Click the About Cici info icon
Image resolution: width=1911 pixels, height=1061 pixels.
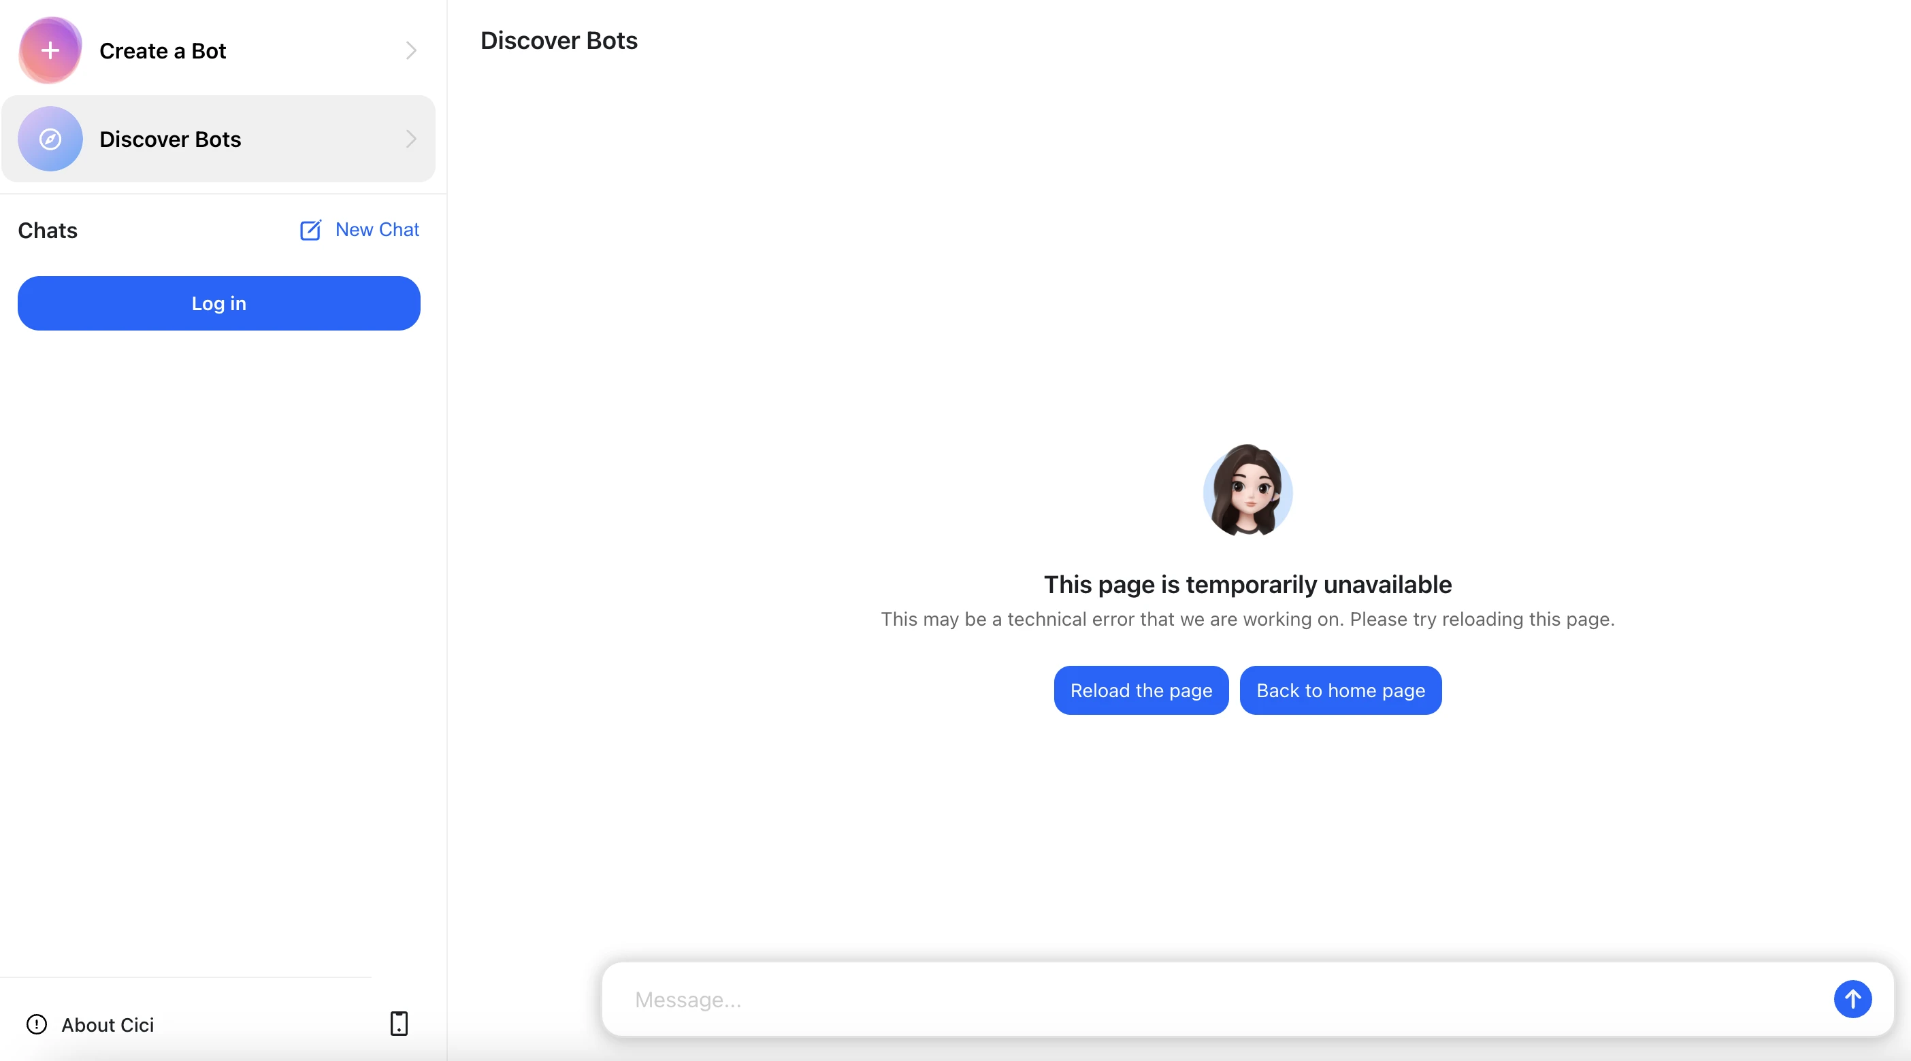(37, 1024)
